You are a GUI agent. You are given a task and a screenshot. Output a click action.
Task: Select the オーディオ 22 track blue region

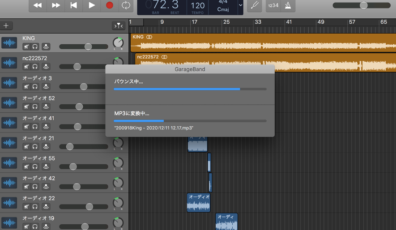199,203
